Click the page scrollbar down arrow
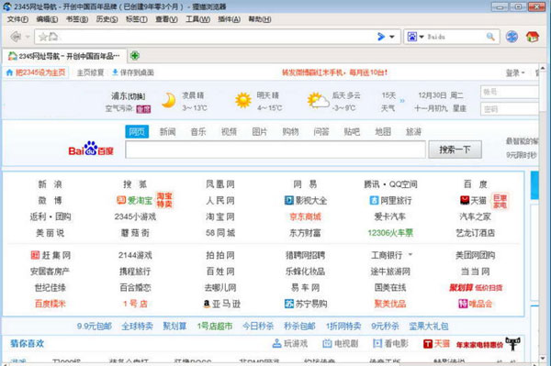 point(543,360)
